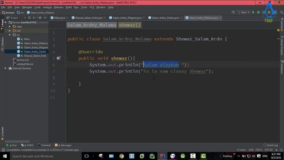The width and height of the screenshot is (284, 160).
Task: Open the Help menu
Action: 110,8
